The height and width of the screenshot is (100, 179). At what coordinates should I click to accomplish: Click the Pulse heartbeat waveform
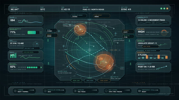coord(30,21)
